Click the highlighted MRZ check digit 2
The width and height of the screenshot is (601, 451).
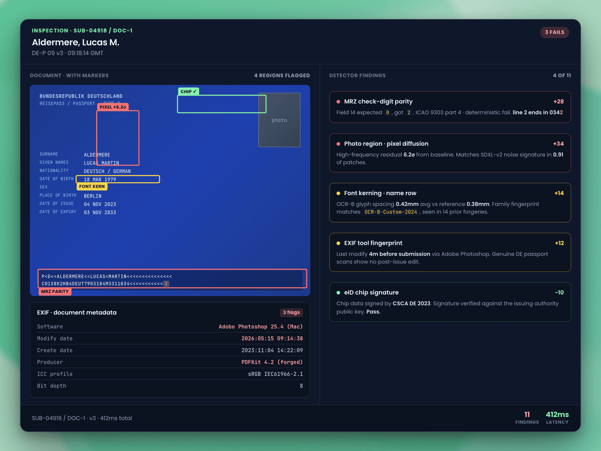[166, 283]
